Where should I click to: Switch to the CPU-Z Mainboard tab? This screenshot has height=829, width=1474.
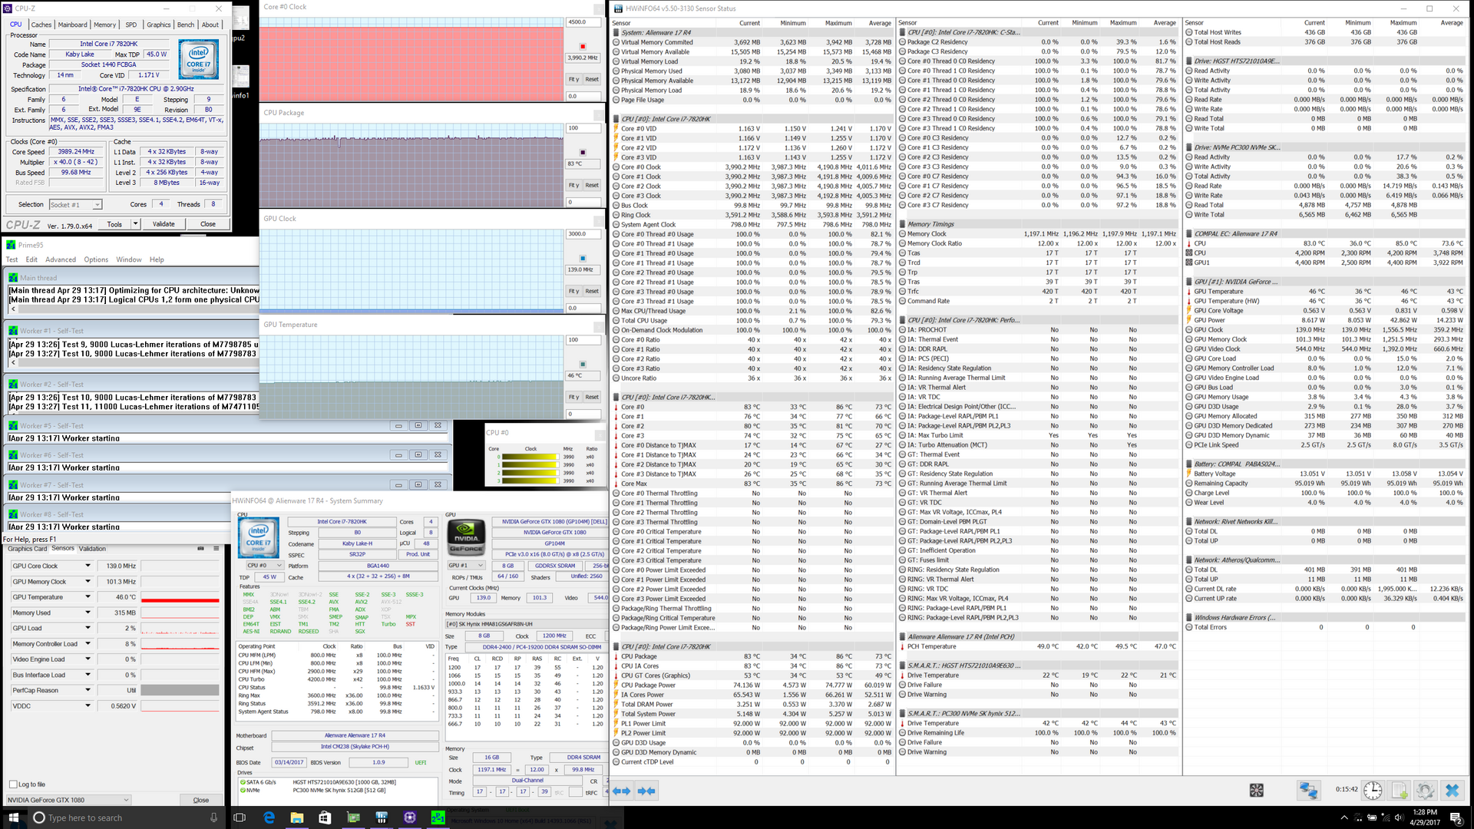coord(72,25)
